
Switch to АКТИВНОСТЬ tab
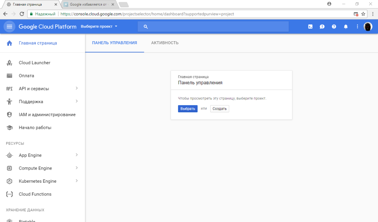point(165,43)
